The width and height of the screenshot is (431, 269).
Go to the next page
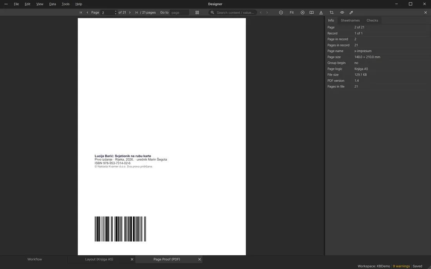click(x=130, y=13)
